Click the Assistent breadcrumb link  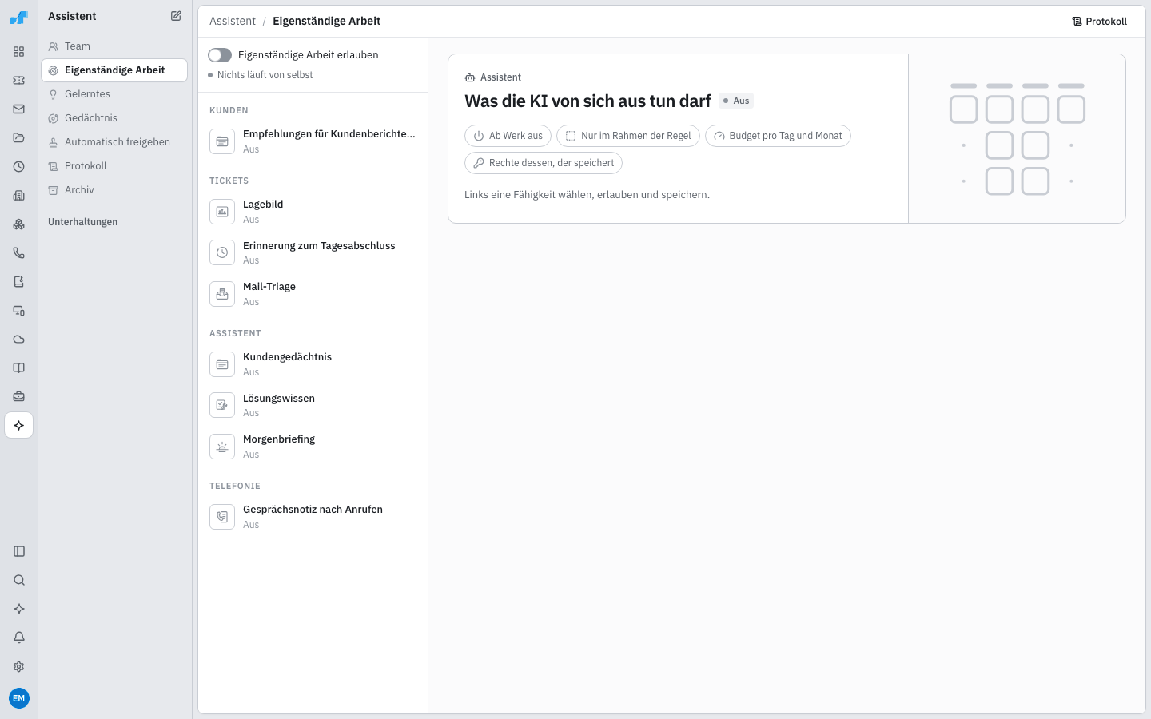pos(233,22)
